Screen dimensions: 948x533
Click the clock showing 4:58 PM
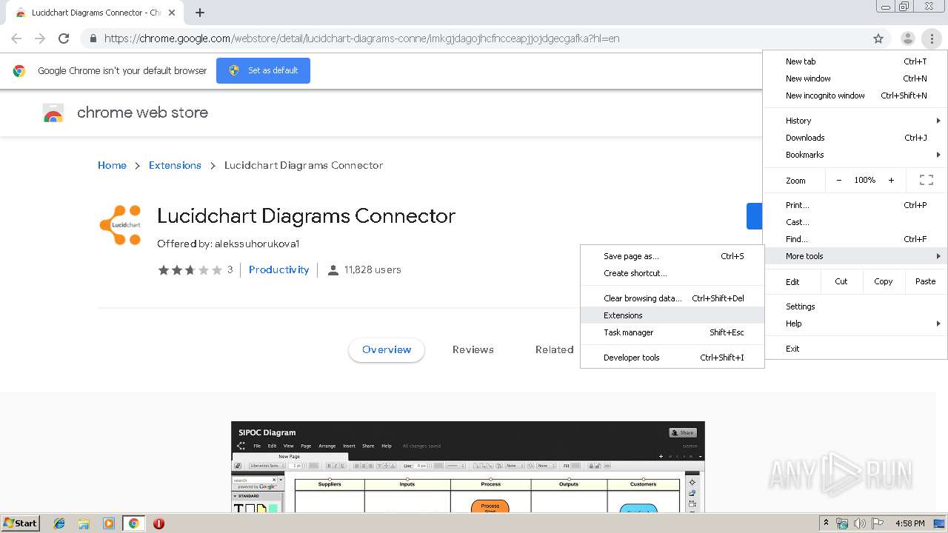(x=909, y=523)
